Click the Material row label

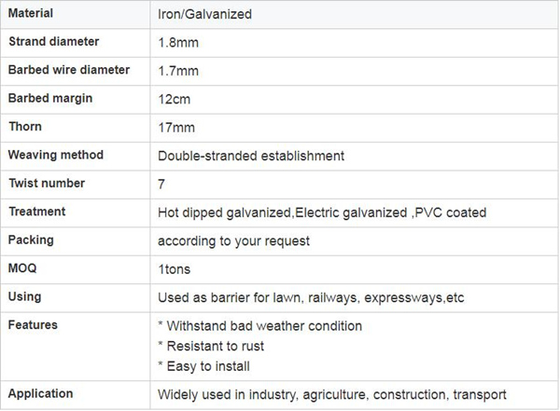(x=31, y=13)
